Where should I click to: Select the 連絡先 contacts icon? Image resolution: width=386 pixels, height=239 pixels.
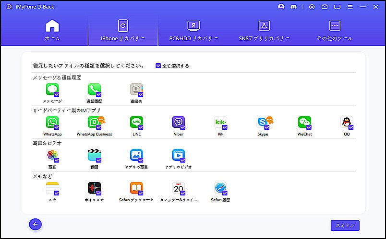pos(136,90)
